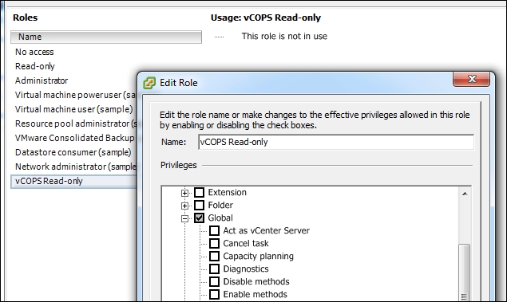
Task: Close the Edit Role dialog
Action: (x=471, y=79)
